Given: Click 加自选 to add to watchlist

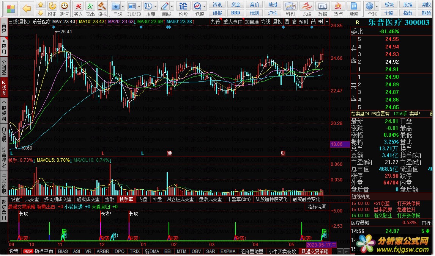Looking at the screenshot, I should click(252, 22).
